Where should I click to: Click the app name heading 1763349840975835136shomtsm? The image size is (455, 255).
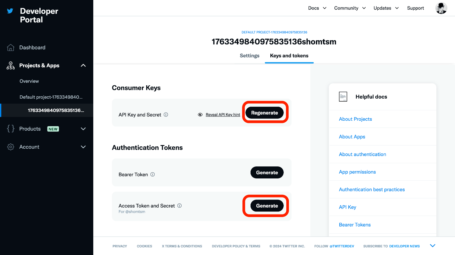tap(274, 42)
